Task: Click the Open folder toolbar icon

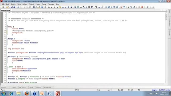Action: pyautogui.click(x=7, y=7)
